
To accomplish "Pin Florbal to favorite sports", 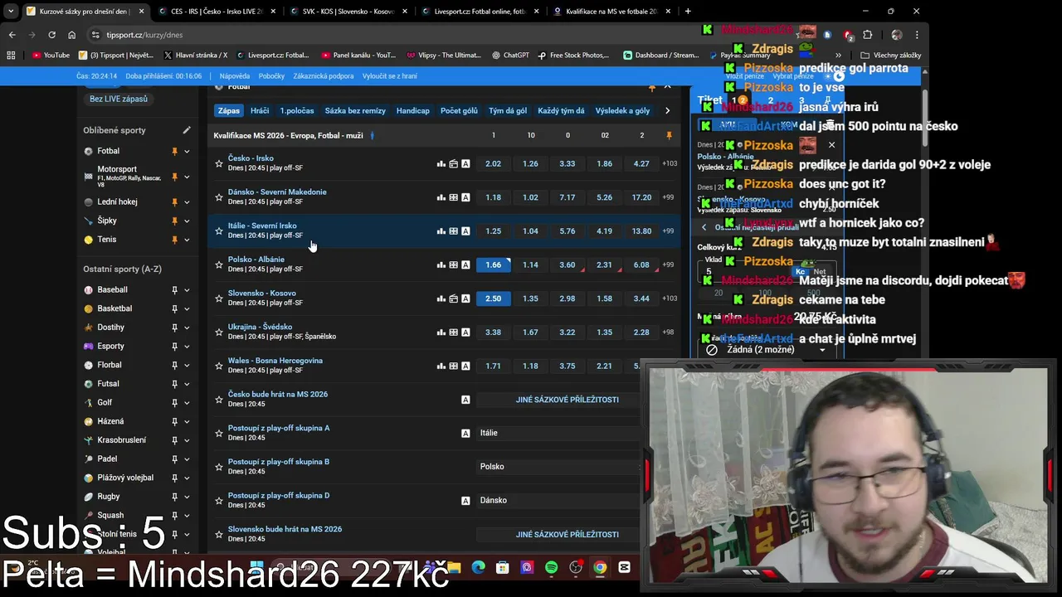I will click(x=174, y=366).
